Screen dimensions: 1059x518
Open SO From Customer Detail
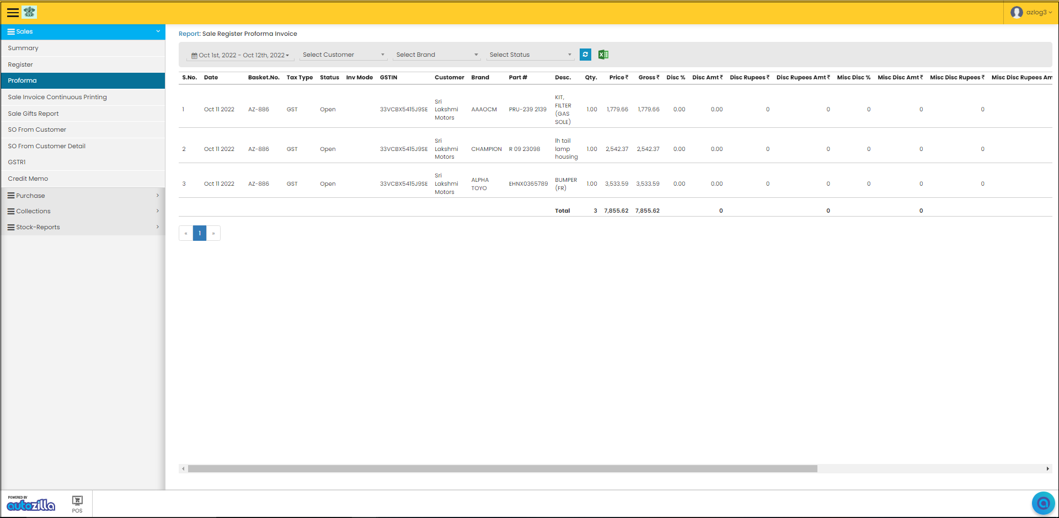[x=83, y=146]
